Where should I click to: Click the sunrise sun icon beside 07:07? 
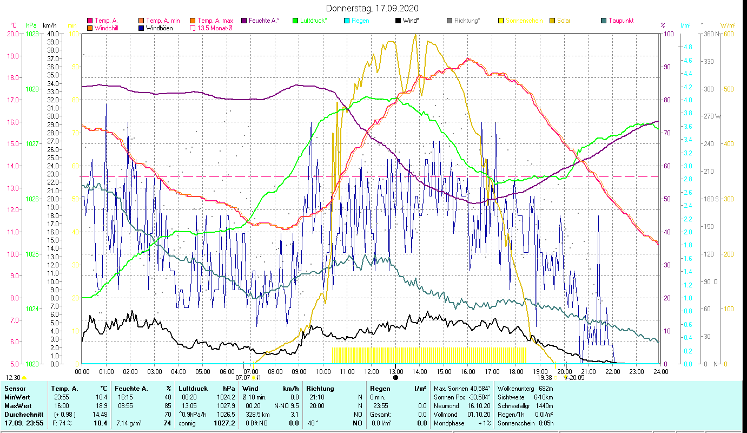tap(254, 378)
